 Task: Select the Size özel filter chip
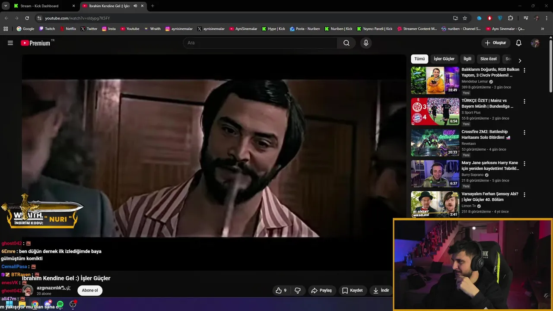[488, 59]
